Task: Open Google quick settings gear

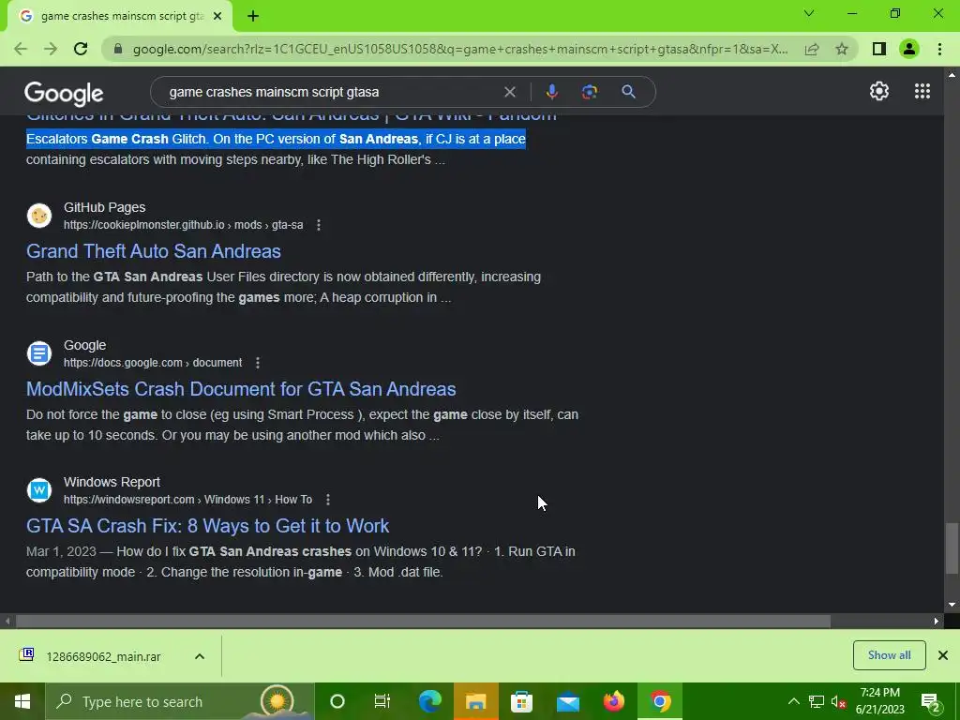Action: coord(879,91)
